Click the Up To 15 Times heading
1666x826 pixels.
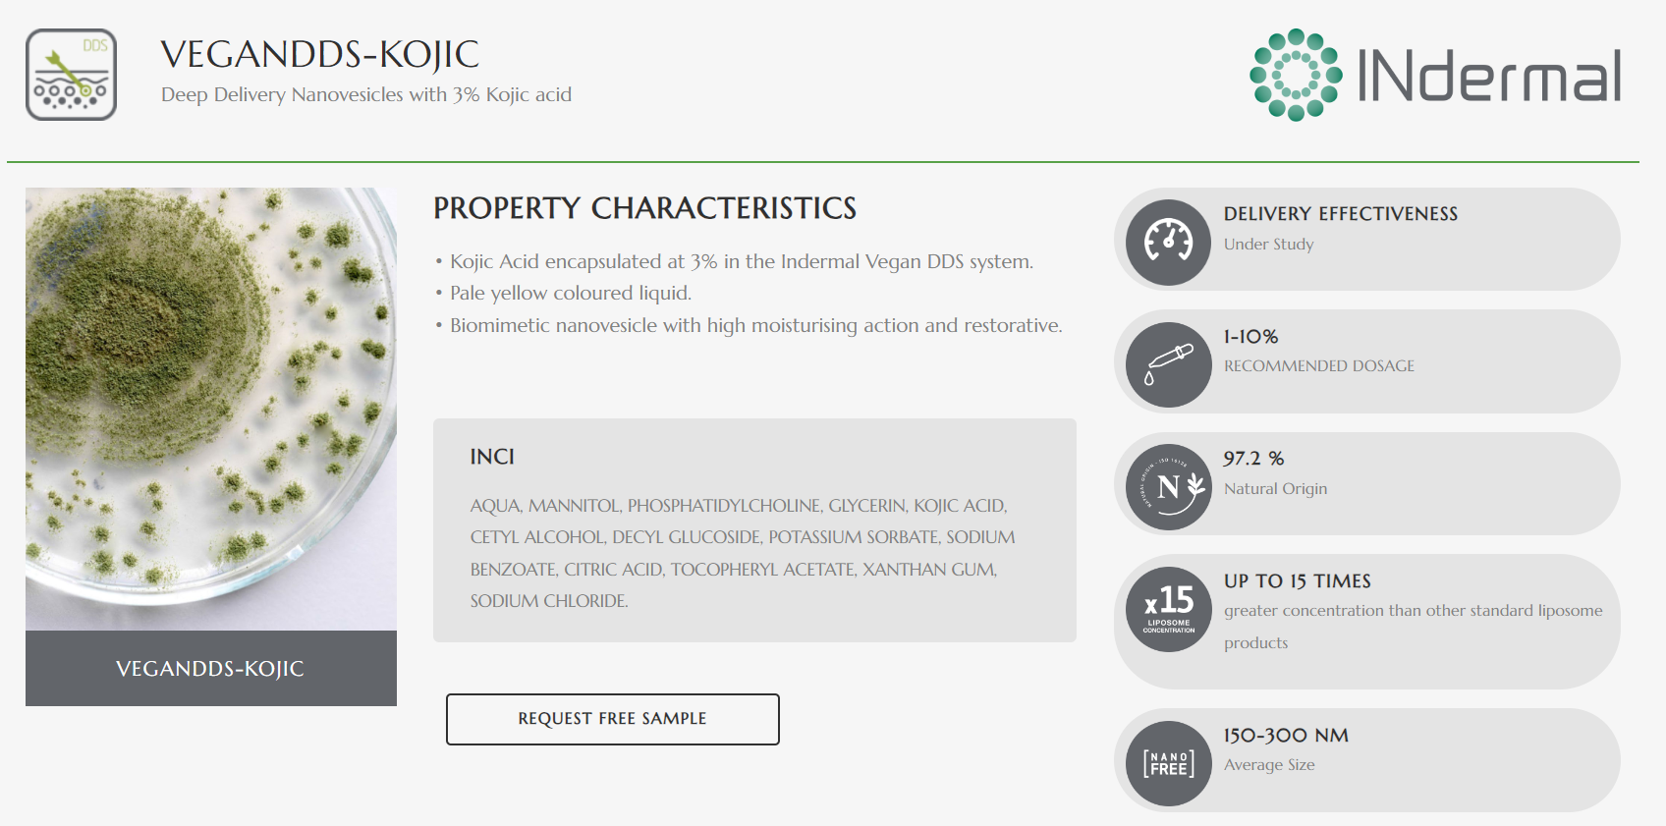1297,581
